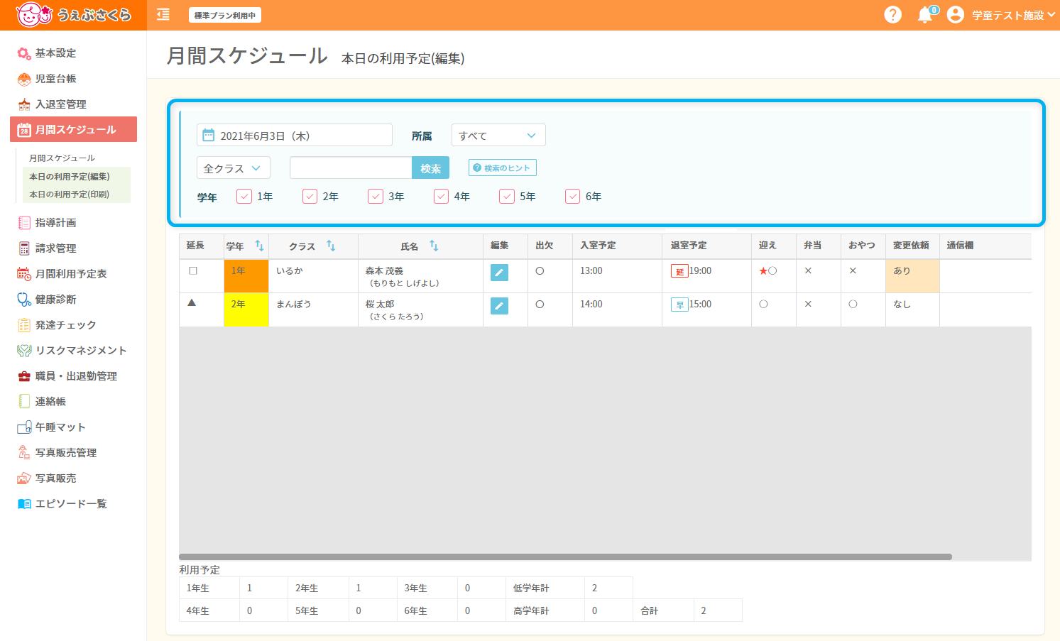Image resolution: width=1060 pixels, height=641 pixels.
Task: Click the yellow 2年 grade cell
Action: coord(246,309)
